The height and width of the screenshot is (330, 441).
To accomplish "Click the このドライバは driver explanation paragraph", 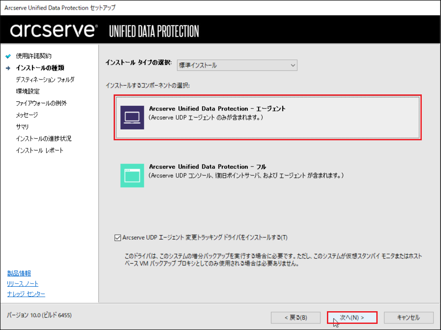I will tap(273, 260).
